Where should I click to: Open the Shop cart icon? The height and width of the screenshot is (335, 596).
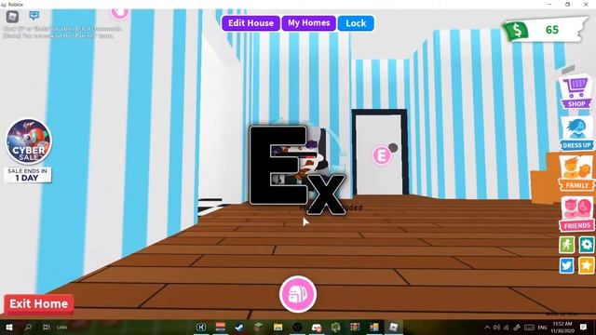(576, 92)
